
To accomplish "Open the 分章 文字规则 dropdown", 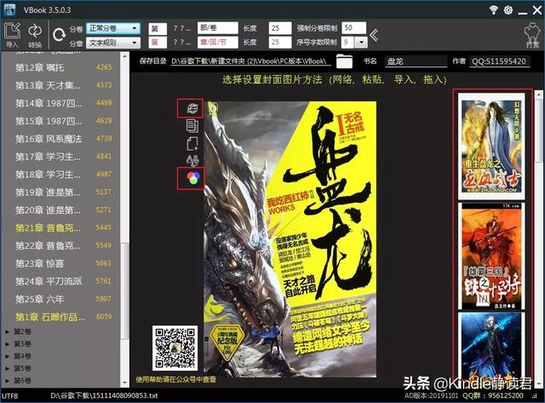I will (x=113, y=43).
